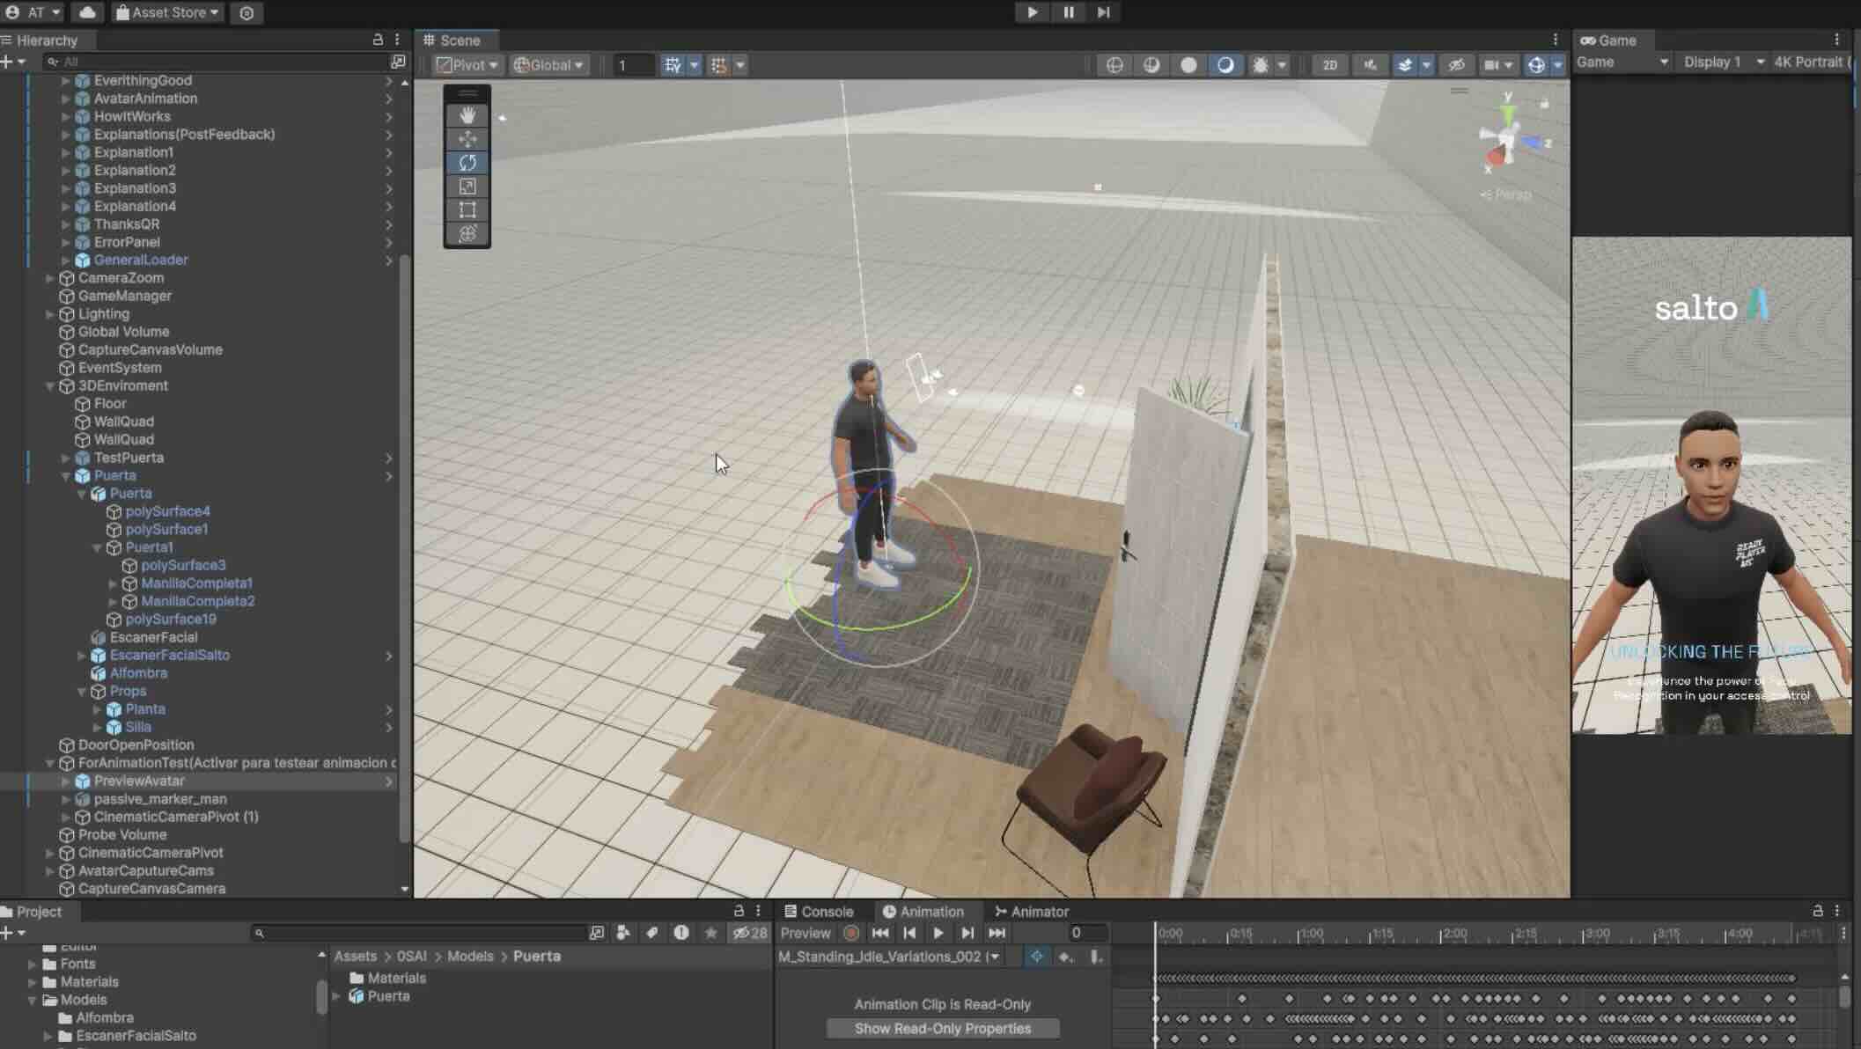Open the animation clip selector dropdown
The height and width of the screenshot is (1049, 1861).
889,957
